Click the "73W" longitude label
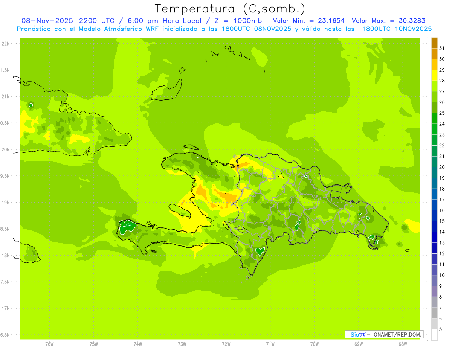Viewport: 452px width, 349px height. click(x=182, y=344)
